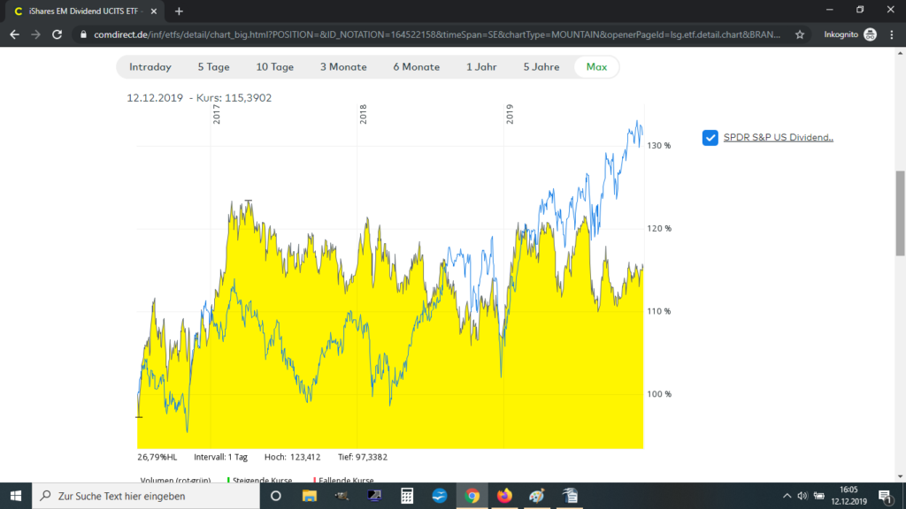Viewport: 906px width, 509px height.
Task: Select the 3 Monate time span
Action: pyautogui.click(x=343, y=67)
